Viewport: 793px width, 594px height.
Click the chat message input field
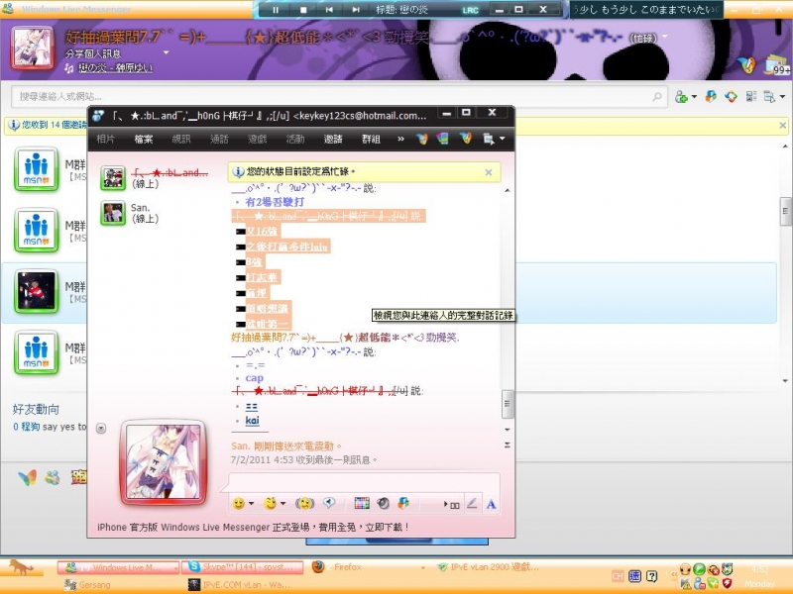[x=362, y=482]
